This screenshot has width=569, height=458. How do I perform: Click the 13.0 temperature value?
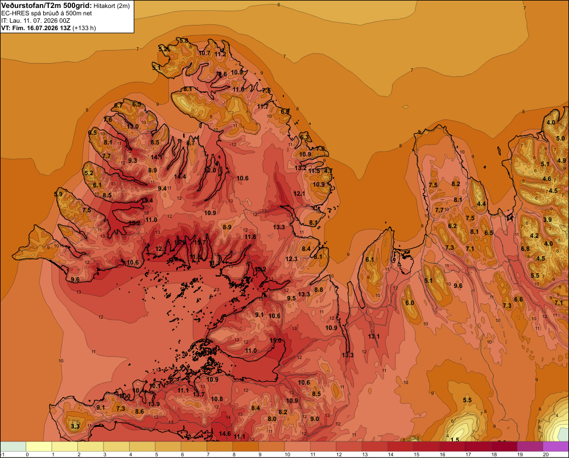tap(133, 126)
